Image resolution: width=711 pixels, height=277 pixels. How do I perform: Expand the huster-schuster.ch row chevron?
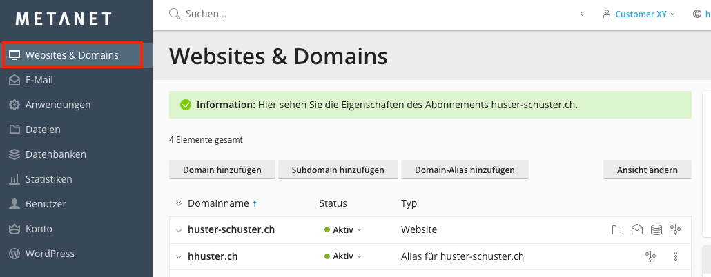pos(179,230)
